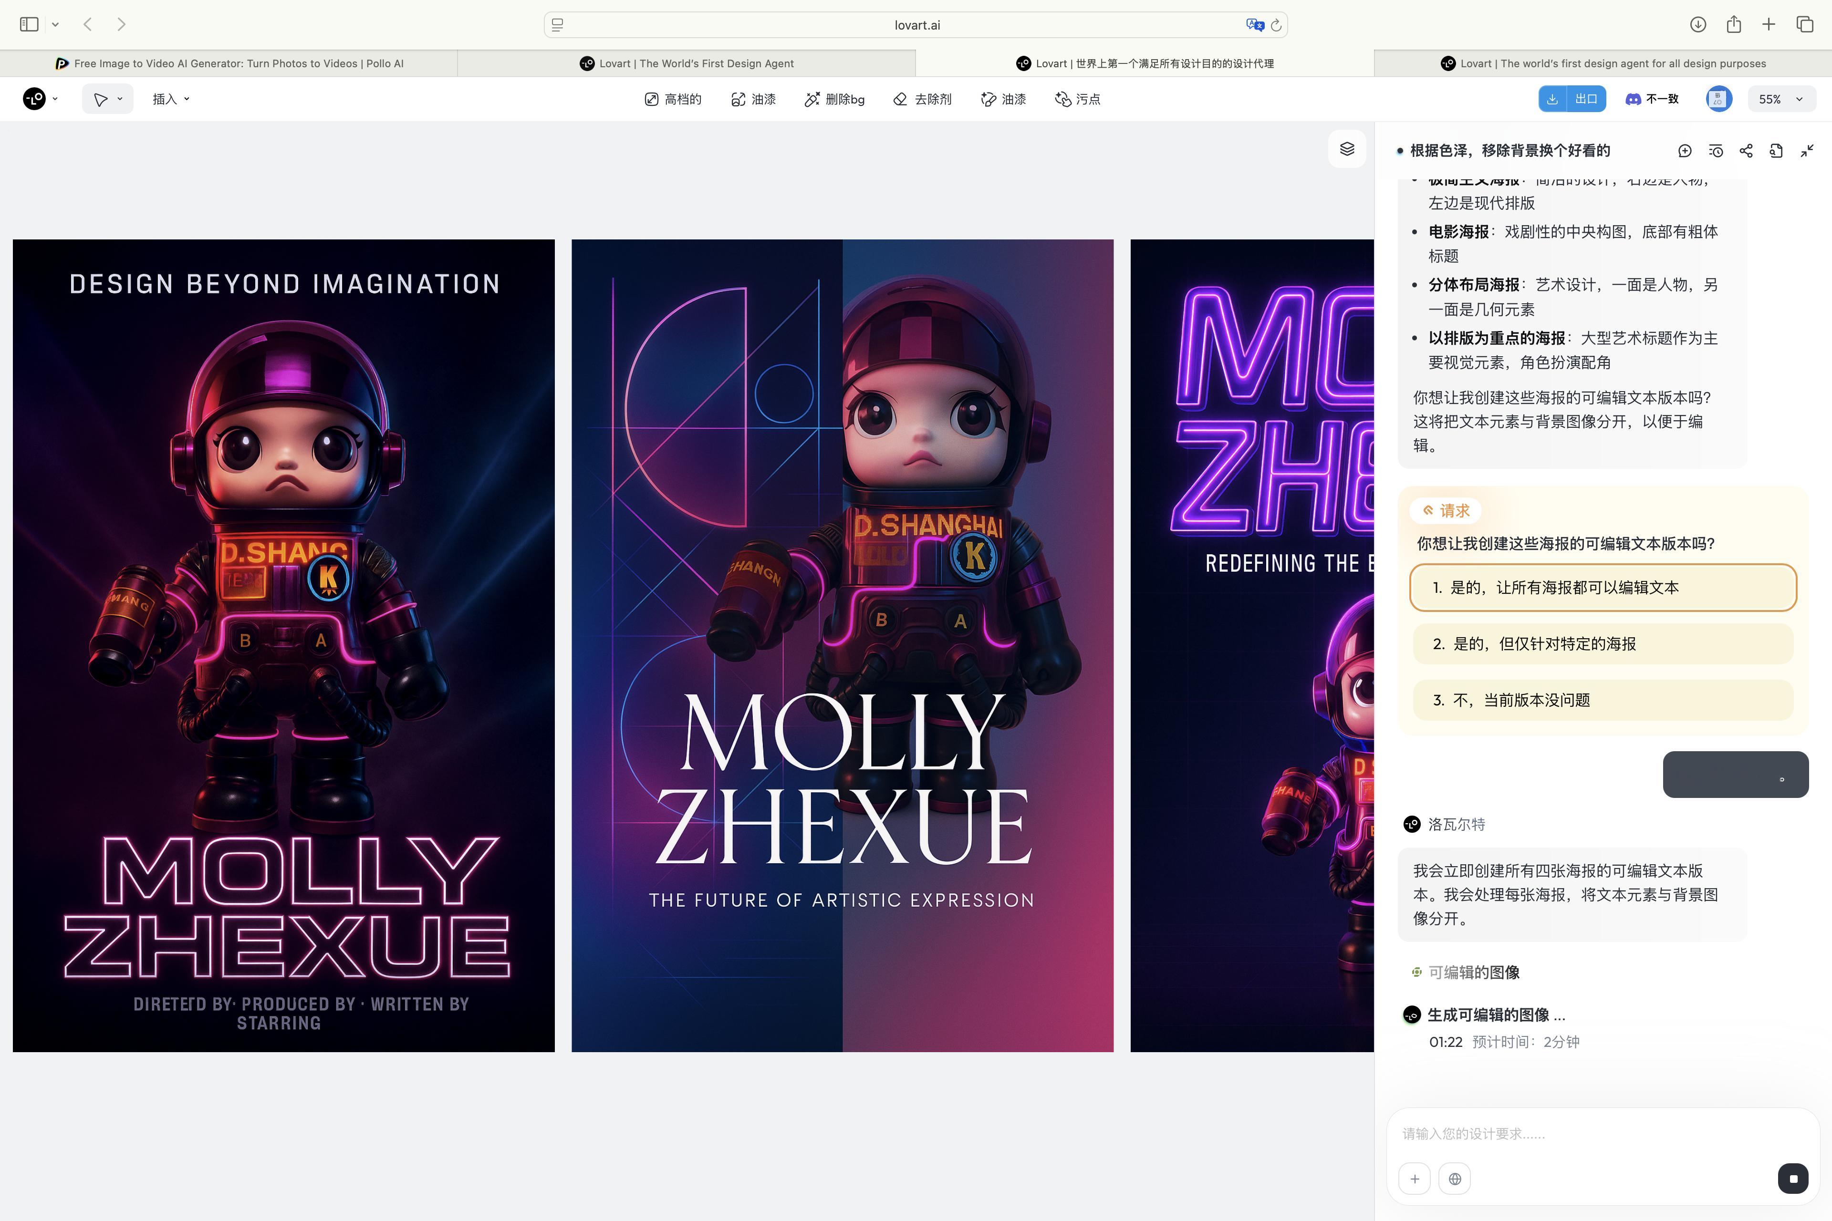Select the 高档的 upscale tool
The width and height of the screenshot is (1832, 1221).
click(673, 99)
